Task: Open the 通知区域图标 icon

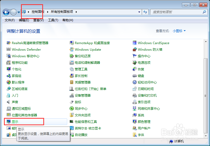Action: (x=9, y=109)
